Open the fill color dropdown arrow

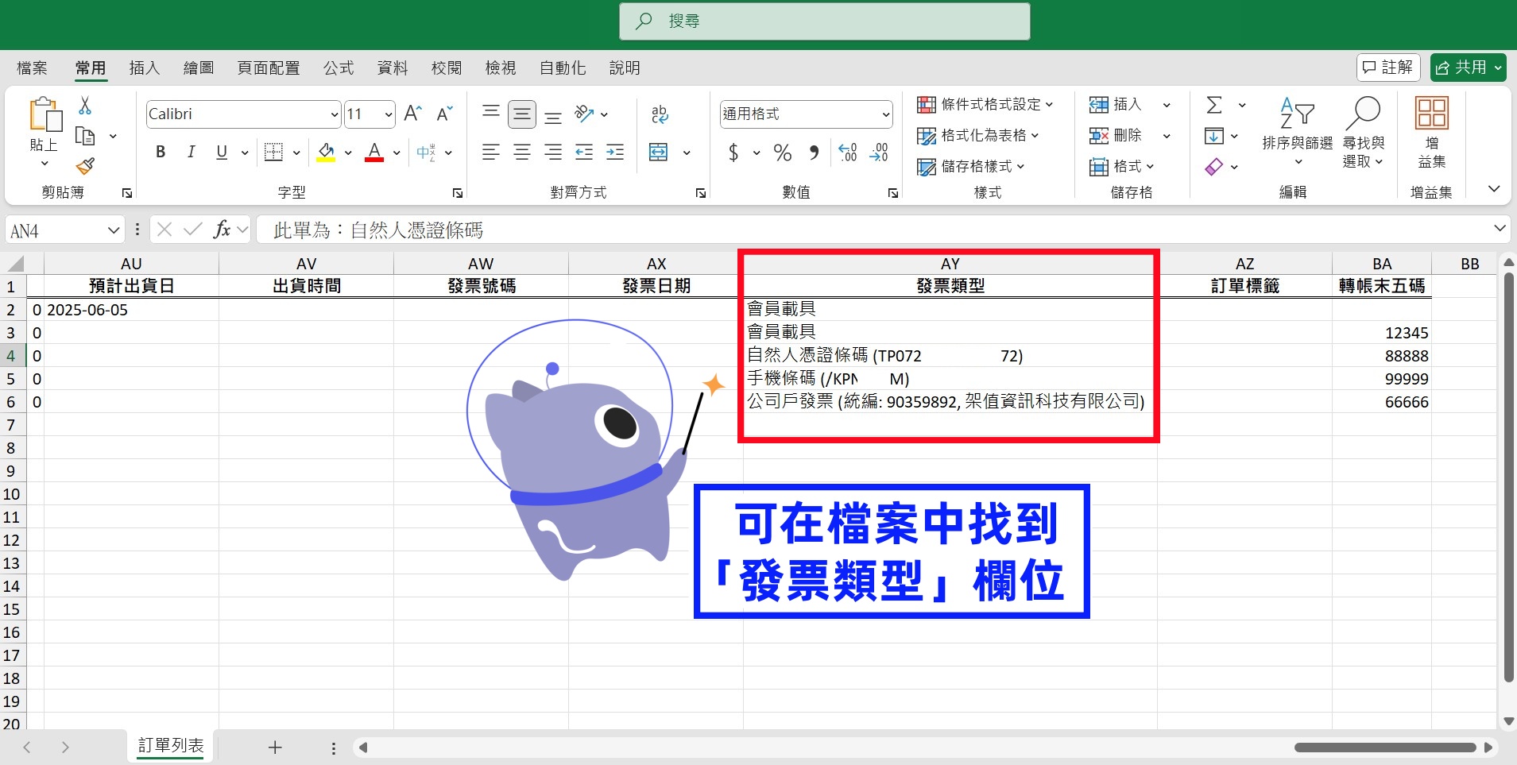pos(348,153)
